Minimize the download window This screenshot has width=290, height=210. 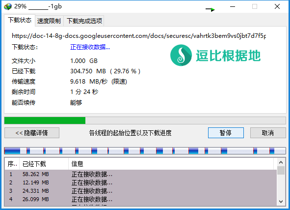tap(233, 7)
